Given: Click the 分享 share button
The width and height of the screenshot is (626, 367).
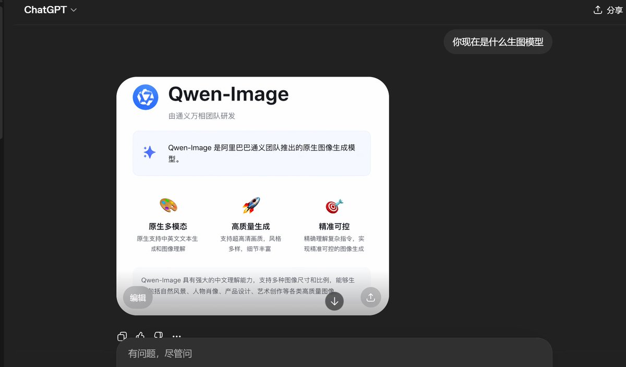Looking at the screenshot, I should [608, 10].
